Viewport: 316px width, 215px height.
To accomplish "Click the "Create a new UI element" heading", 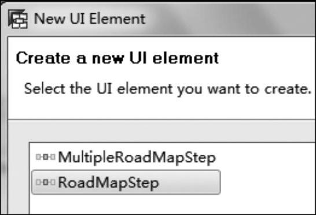I will tap(117, 58).
